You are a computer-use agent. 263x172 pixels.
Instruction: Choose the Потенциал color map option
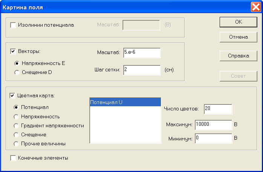point(16,107)
